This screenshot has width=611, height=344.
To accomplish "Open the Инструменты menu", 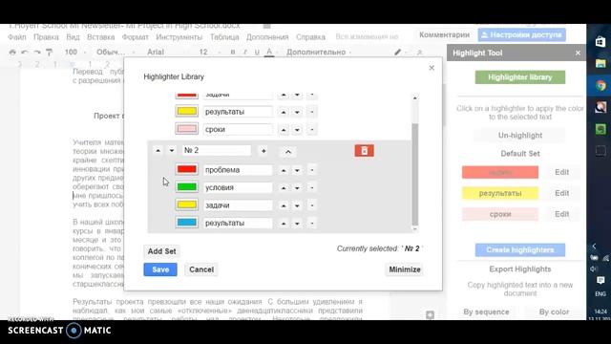I will click(179, 37).
